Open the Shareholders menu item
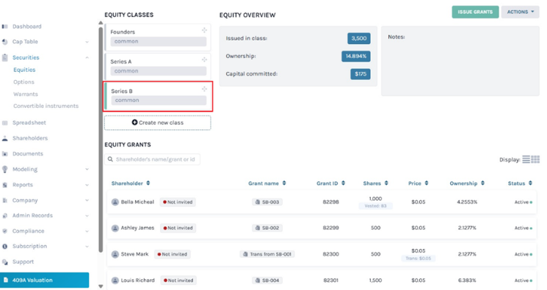The image size is (547, 290). (x=30, y=139)
